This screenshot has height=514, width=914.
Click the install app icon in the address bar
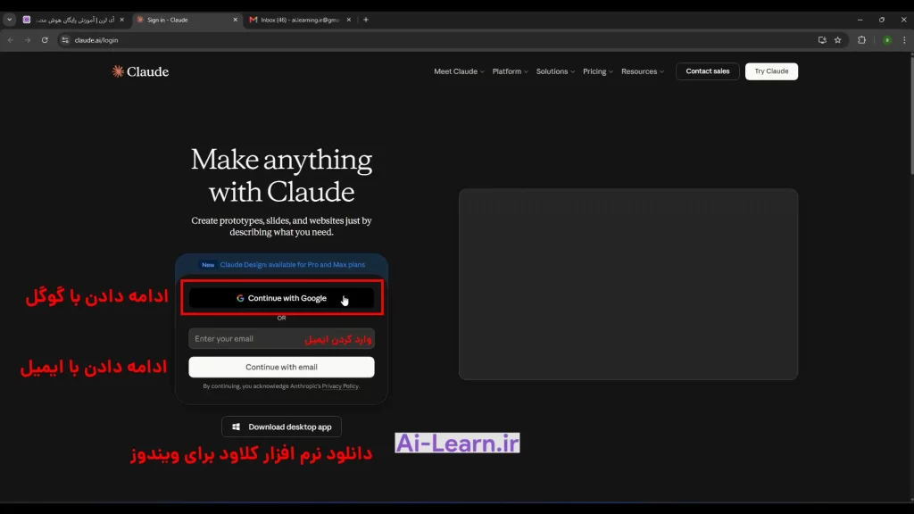click(x=822, y=40)
